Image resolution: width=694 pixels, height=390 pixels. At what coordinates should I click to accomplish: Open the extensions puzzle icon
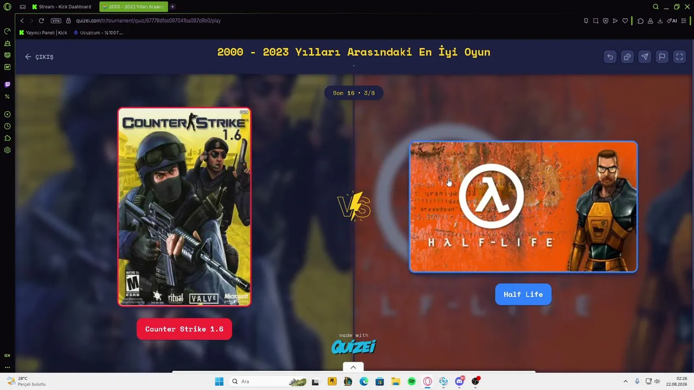tap(640, 21)
